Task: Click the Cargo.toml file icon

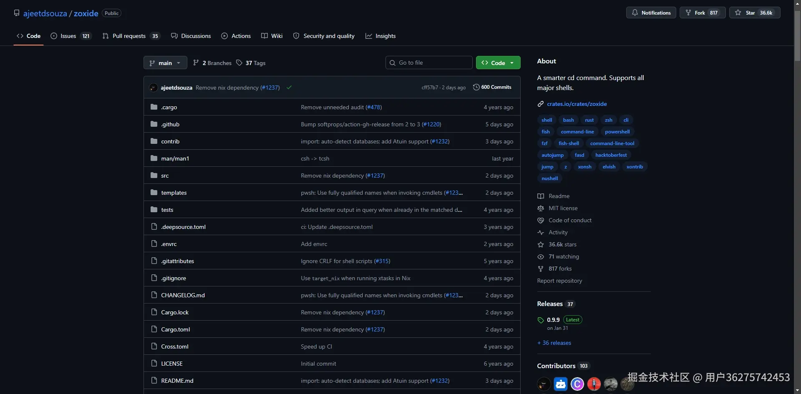Action: (154, 329)
